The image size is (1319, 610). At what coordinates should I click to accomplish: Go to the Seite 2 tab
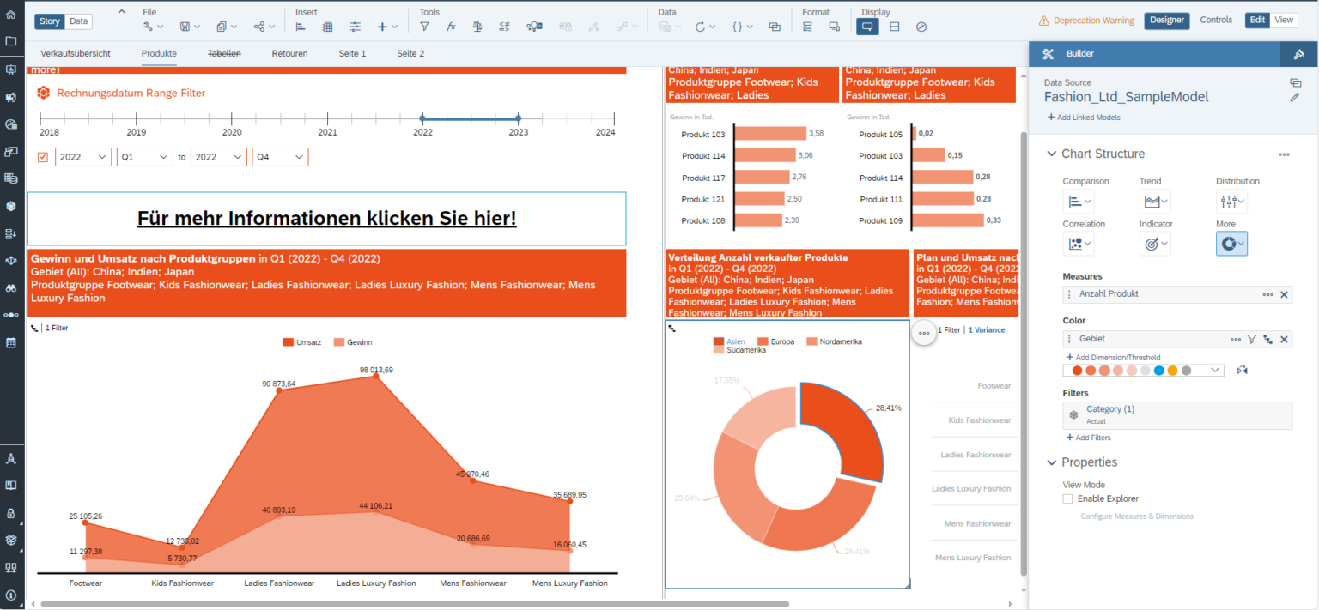(x=410, y=53)
